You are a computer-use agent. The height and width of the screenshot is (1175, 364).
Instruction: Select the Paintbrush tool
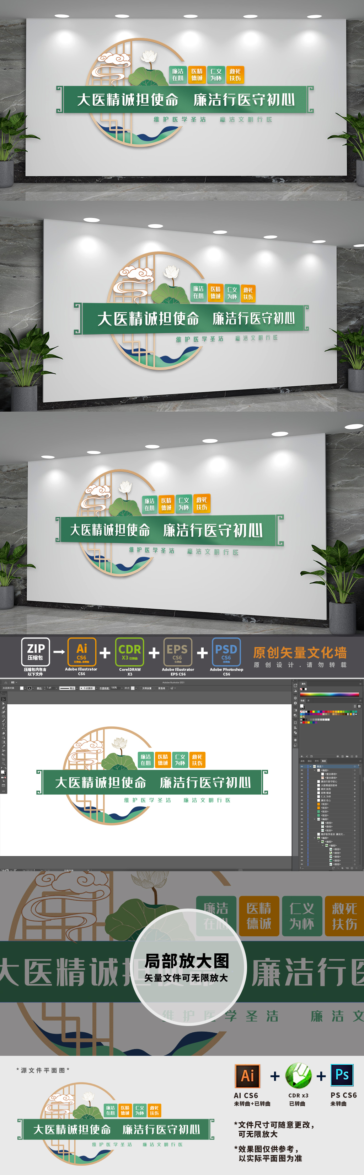pos(4,721)
